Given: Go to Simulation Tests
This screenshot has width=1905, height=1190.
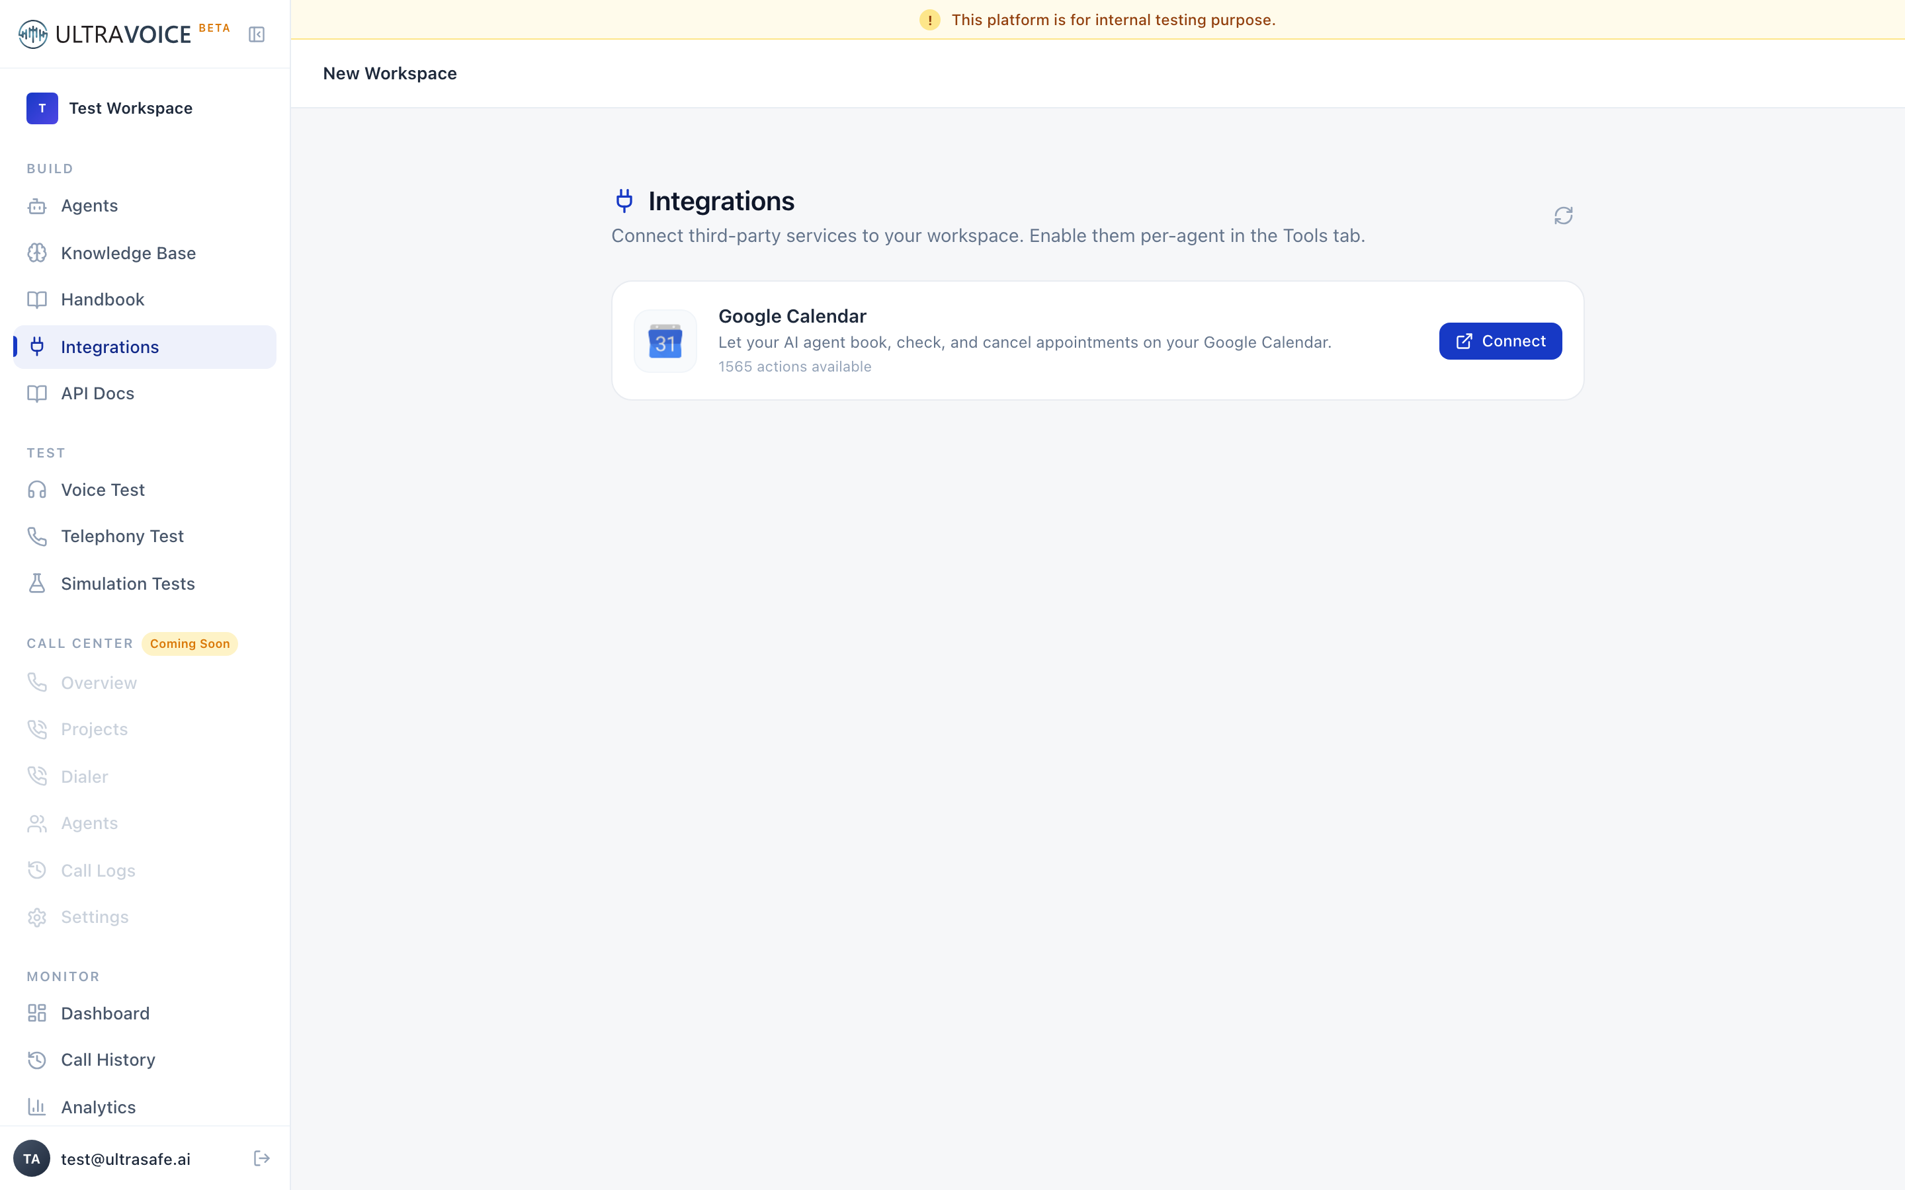Looking at the screenshot, I should [x=145, y=583].
